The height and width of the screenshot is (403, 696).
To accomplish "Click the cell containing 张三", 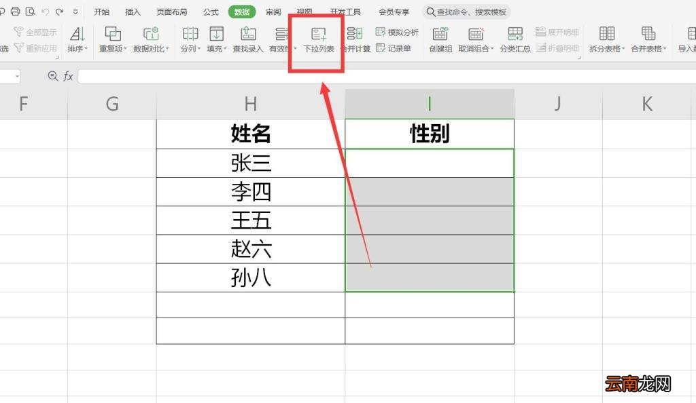I will [x=251, y=163].
